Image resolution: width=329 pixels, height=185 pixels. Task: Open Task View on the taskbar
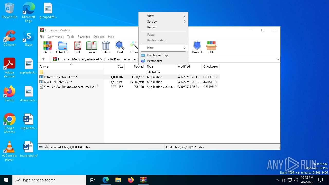93,180
